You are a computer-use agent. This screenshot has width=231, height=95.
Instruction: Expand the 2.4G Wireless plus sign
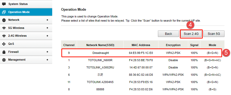tap(47, 36)
